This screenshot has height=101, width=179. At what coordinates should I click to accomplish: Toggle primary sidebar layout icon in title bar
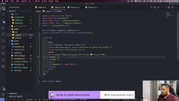point(170,4)
